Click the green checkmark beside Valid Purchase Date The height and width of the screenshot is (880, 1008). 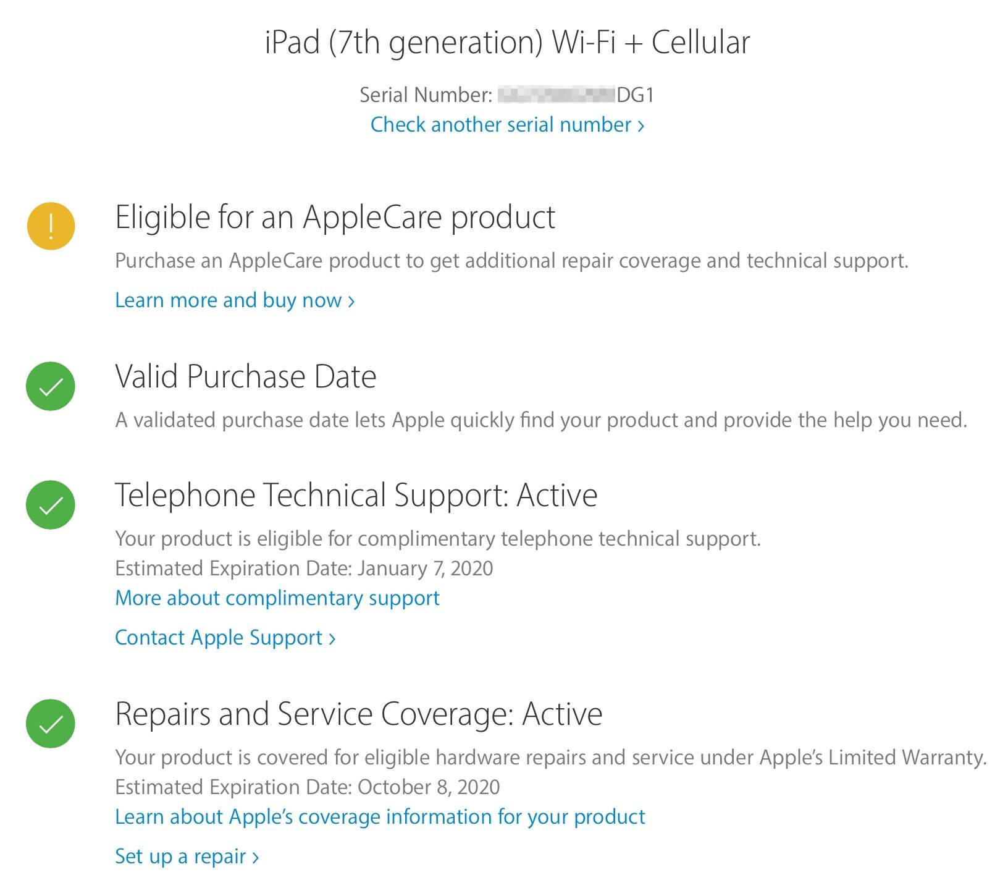click(51, 386)
